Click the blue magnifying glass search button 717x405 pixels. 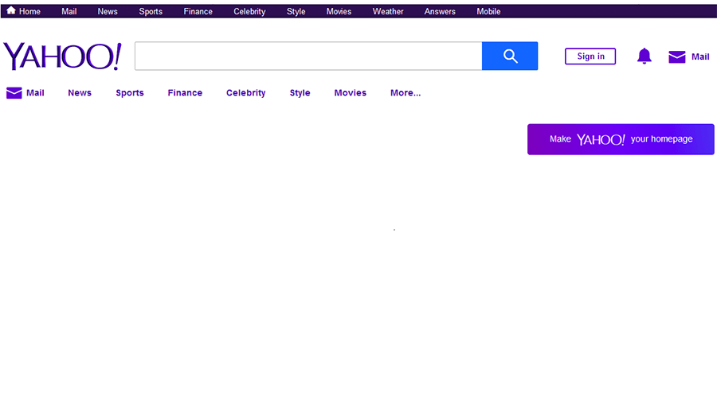pos(510,56)
